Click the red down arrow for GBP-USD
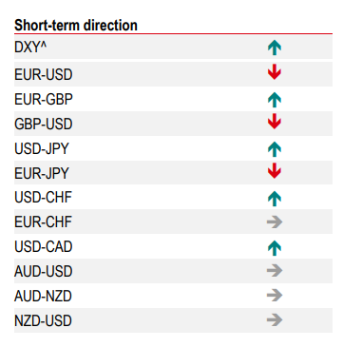The image size is (343, 347). tap(275, 122)
